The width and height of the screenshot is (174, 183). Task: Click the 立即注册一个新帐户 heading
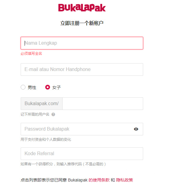pyautogui.click(x=82, y=23)
